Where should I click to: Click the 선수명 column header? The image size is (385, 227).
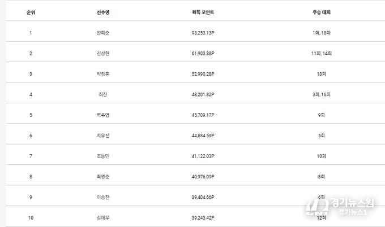pos(102,12)
